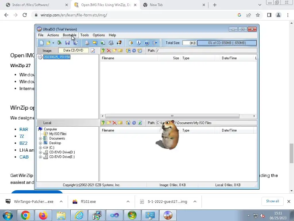Open the Help menu in UltraISO
The width and height of the screenshot is (294, 221).
(112, 35)
